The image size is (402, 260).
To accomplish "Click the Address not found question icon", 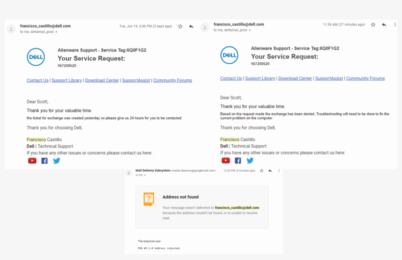I will click(x=149, y=199).
